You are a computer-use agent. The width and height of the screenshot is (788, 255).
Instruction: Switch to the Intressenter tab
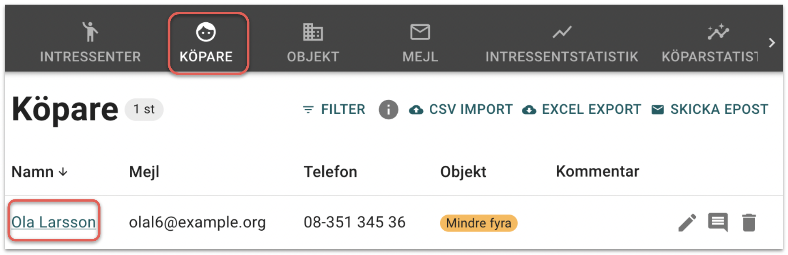pos(90,43)
